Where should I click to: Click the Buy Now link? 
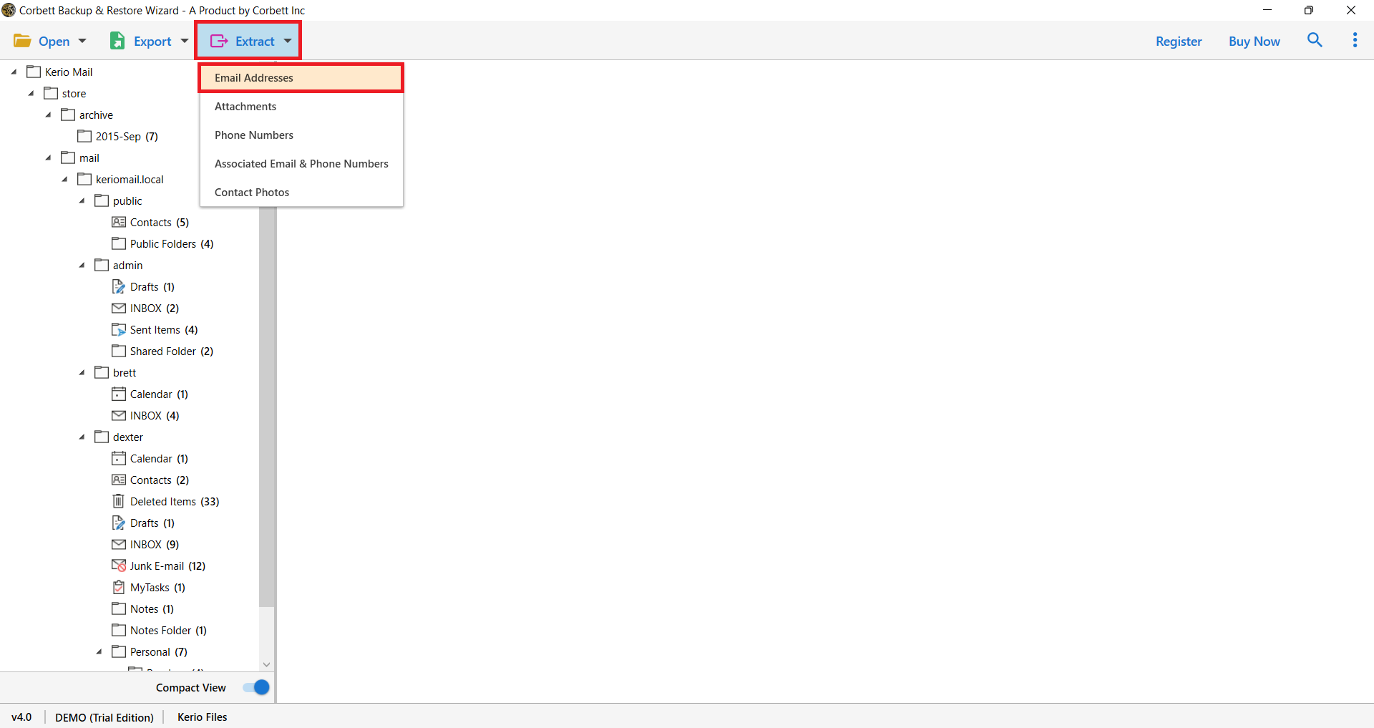tap(1254, 41)
